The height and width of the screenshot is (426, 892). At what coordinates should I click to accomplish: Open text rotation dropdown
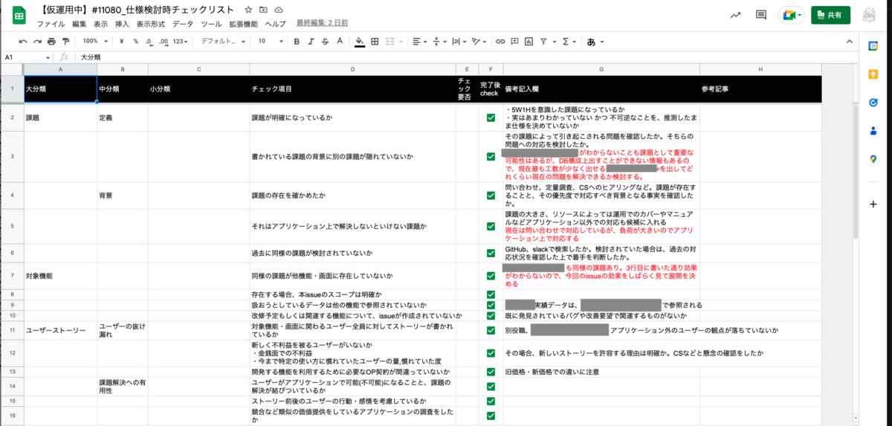(480, 42)
